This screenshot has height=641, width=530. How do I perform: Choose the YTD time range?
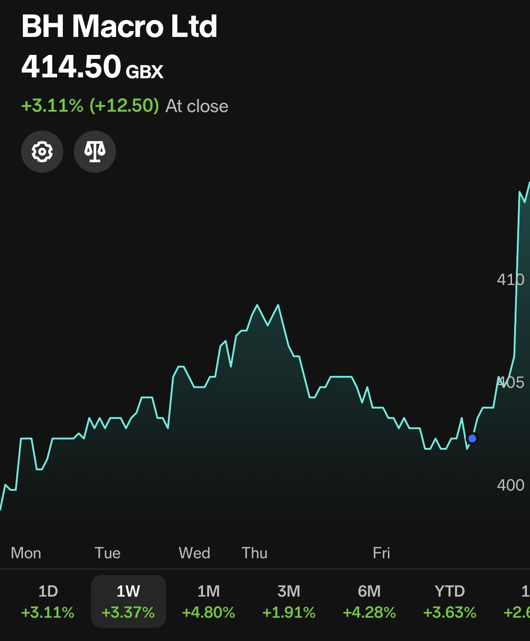point(450,601)
